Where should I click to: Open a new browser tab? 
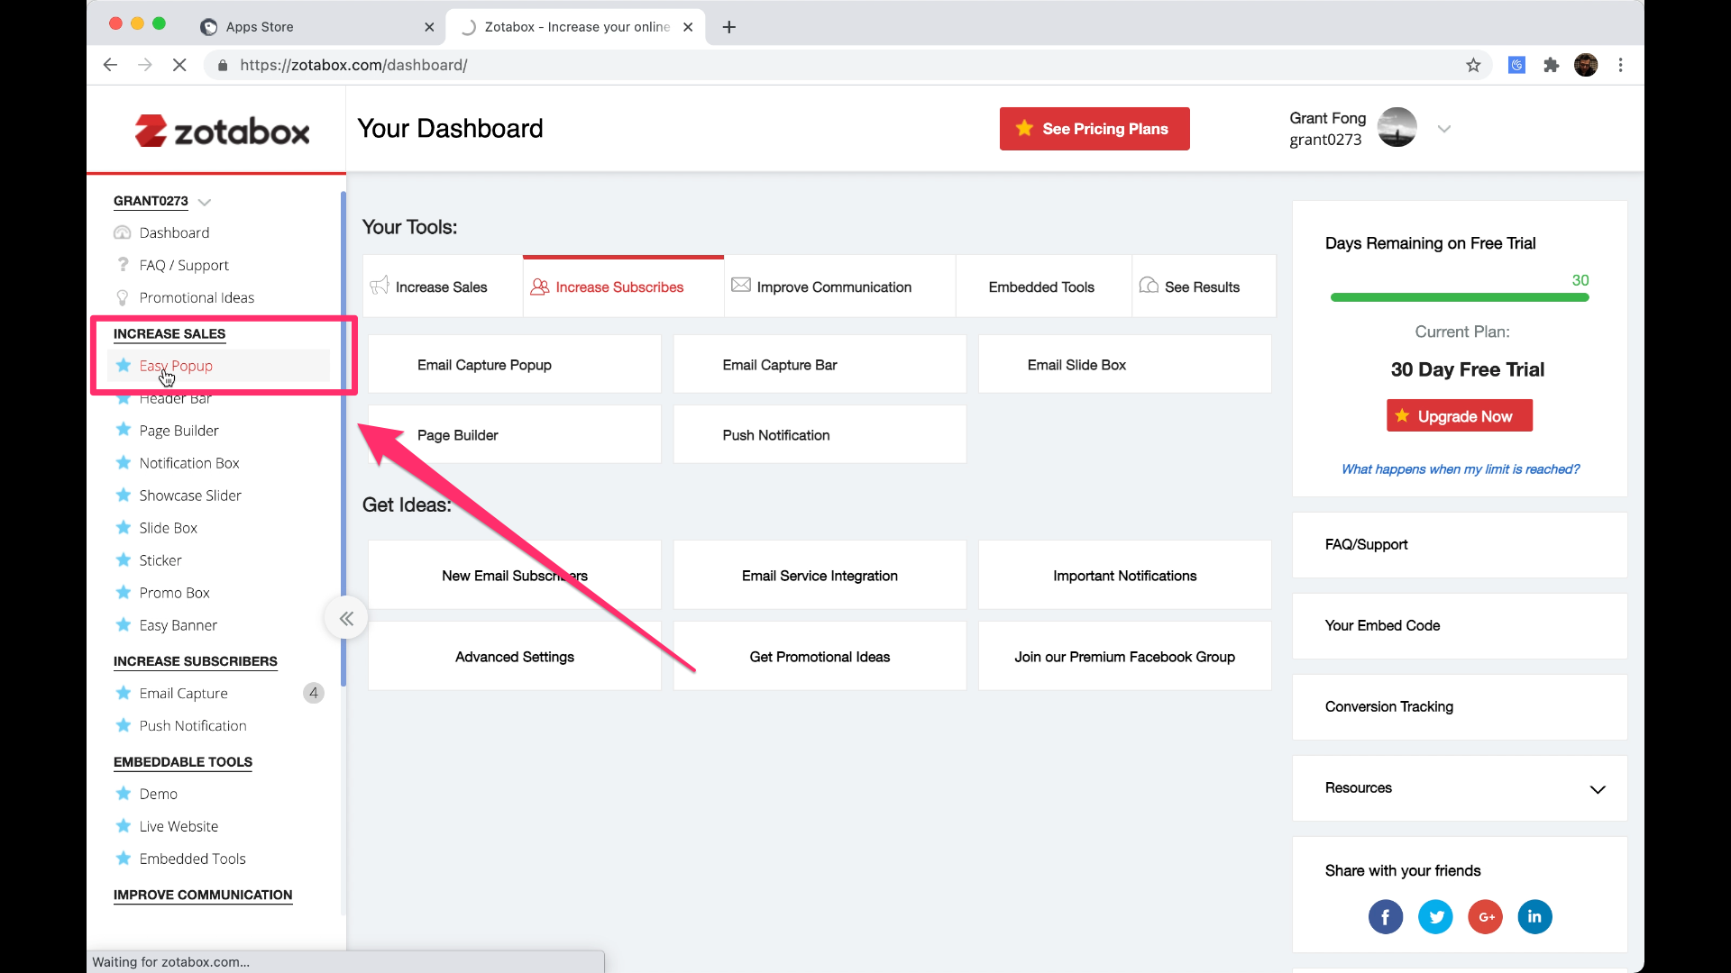(x=729, y=27)
